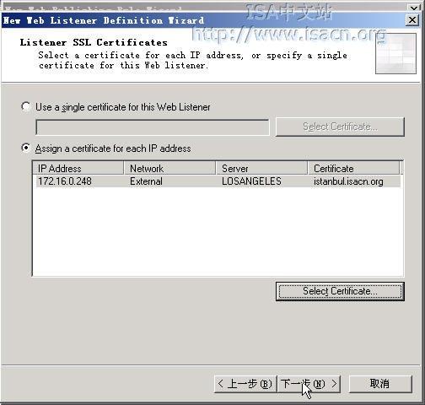Click the istanbul.isacn.org certificate entry

348,181
